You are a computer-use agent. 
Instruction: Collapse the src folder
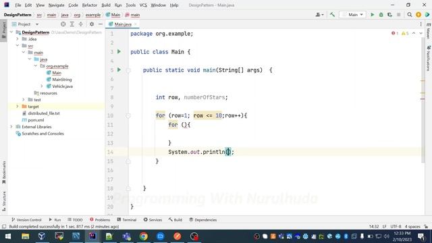pyautogui.click(x=18, y=45)
